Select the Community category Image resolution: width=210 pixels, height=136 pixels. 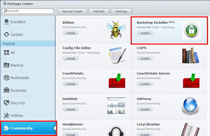pyautogui.click(x=28, y=128)
